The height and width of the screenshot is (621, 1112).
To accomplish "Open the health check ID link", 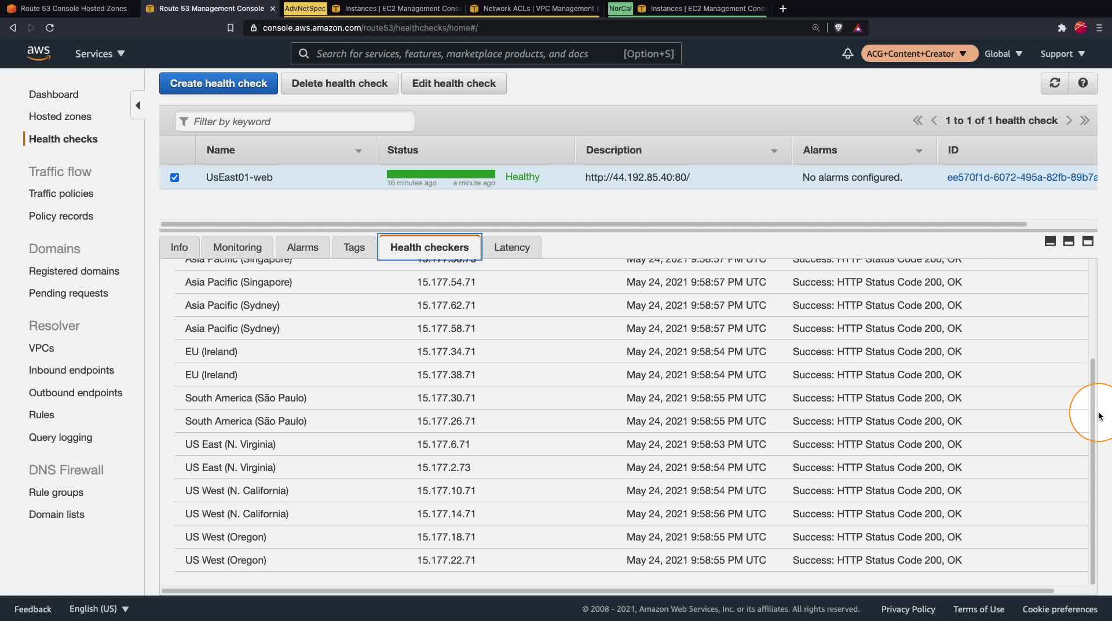I will 1022,177.
